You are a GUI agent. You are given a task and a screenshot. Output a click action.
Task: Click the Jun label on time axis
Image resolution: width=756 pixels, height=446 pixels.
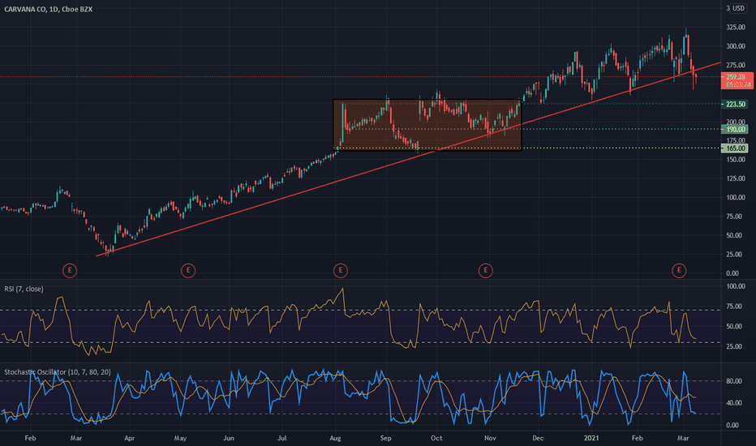(229, 438)
